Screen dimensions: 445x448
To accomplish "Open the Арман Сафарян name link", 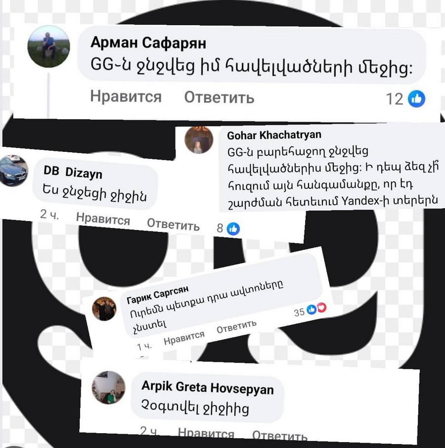I will pos(148,43).
